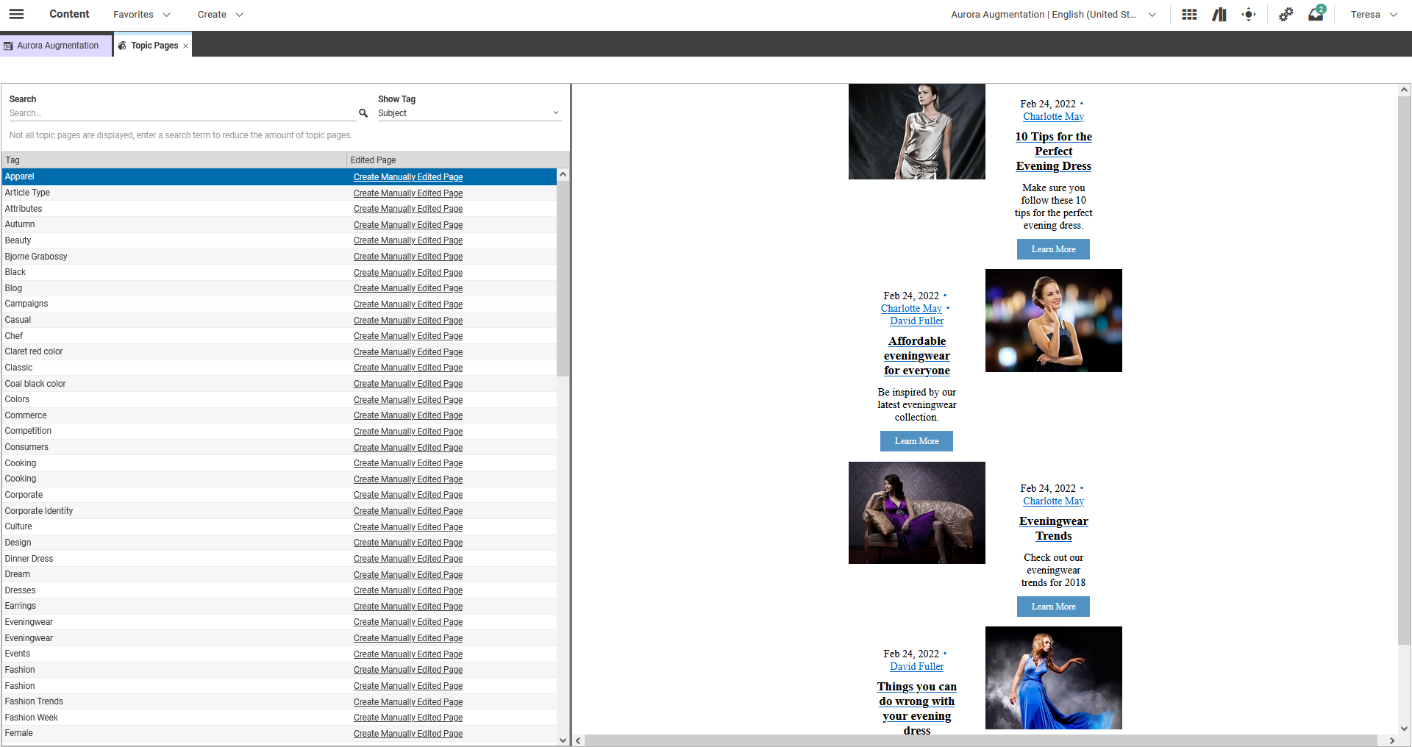Click the Topic Pages tab icon
The image size is (1412, 747).
(x=124, y=45)
